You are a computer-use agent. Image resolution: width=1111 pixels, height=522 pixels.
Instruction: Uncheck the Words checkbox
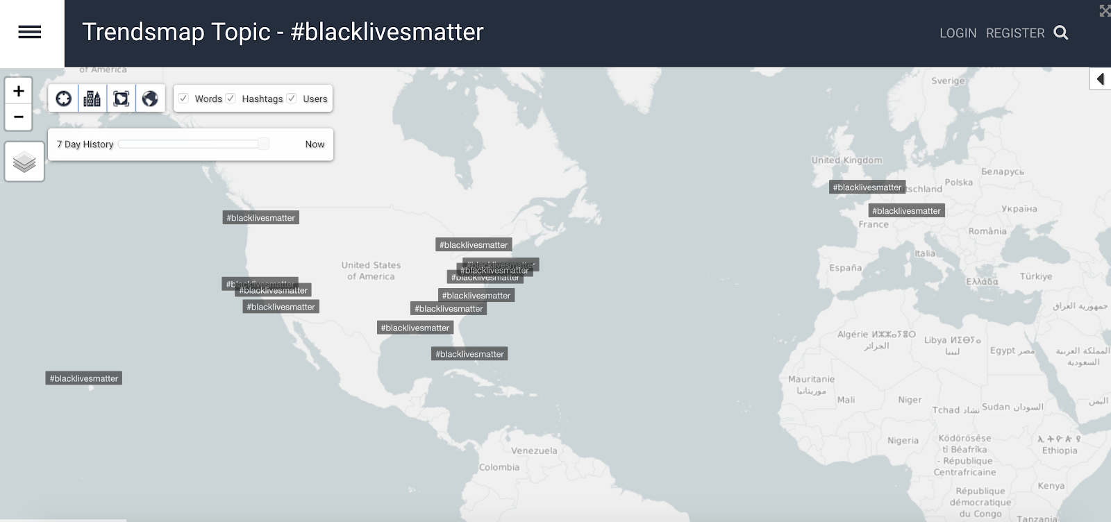(184, 99)
